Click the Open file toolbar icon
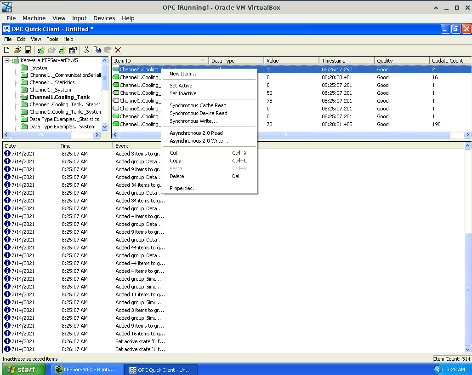 pos(17,50)
